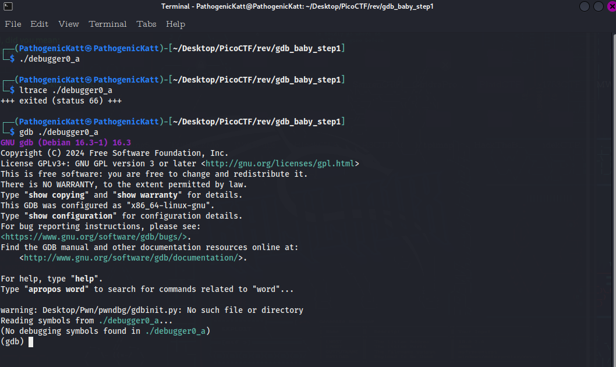Open the Terminal menu

pos(108,24)
